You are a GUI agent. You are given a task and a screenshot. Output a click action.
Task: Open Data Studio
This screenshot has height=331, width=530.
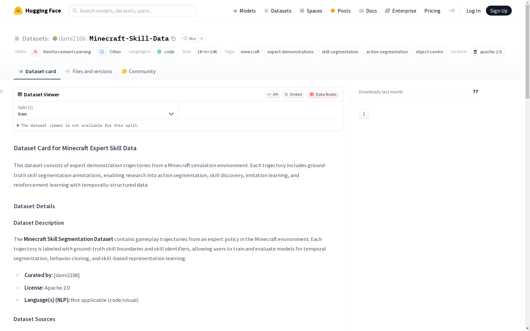point(323,94)
